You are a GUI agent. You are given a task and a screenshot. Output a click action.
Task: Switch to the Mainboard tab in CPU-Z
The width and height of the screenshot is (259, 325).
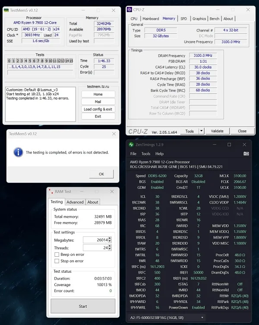pyautogui.click(x=151, y=19)
